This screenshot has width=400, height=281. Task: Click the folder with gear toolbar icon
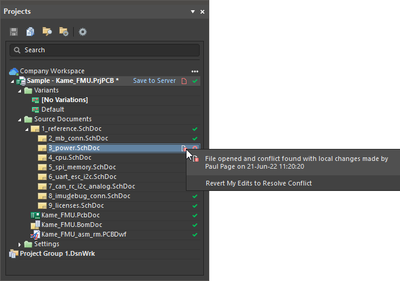[x=64, y=32]
